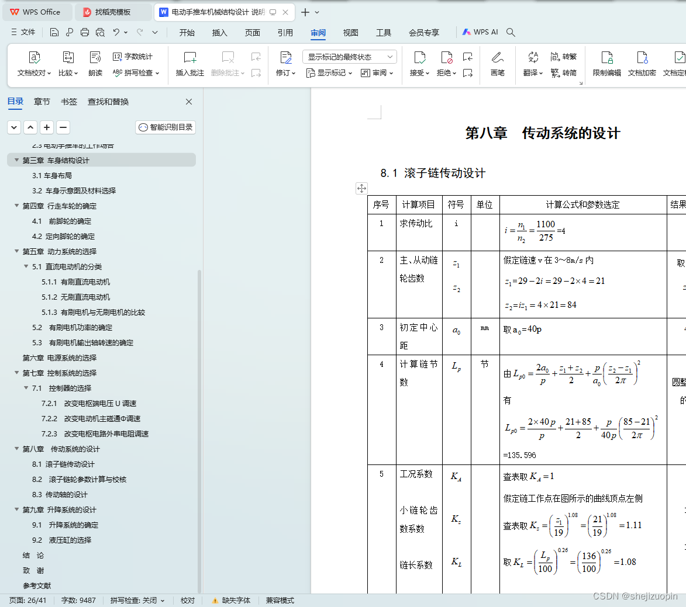Click 兼容模式 in status bar
686x607 pixels.
[280, 601]
